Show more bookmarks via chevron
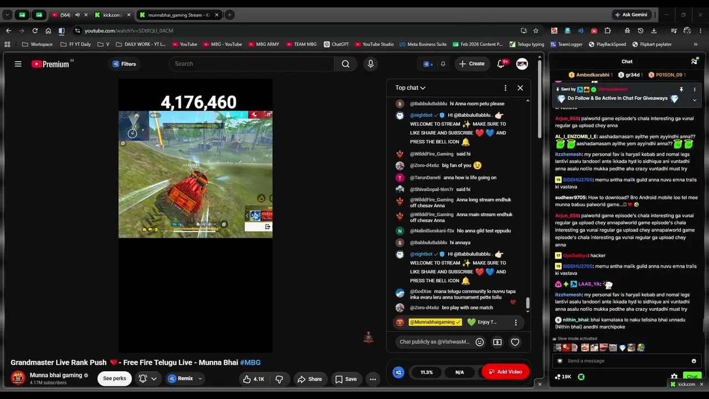Screen dimensions: 709x399 coord(696,44)
